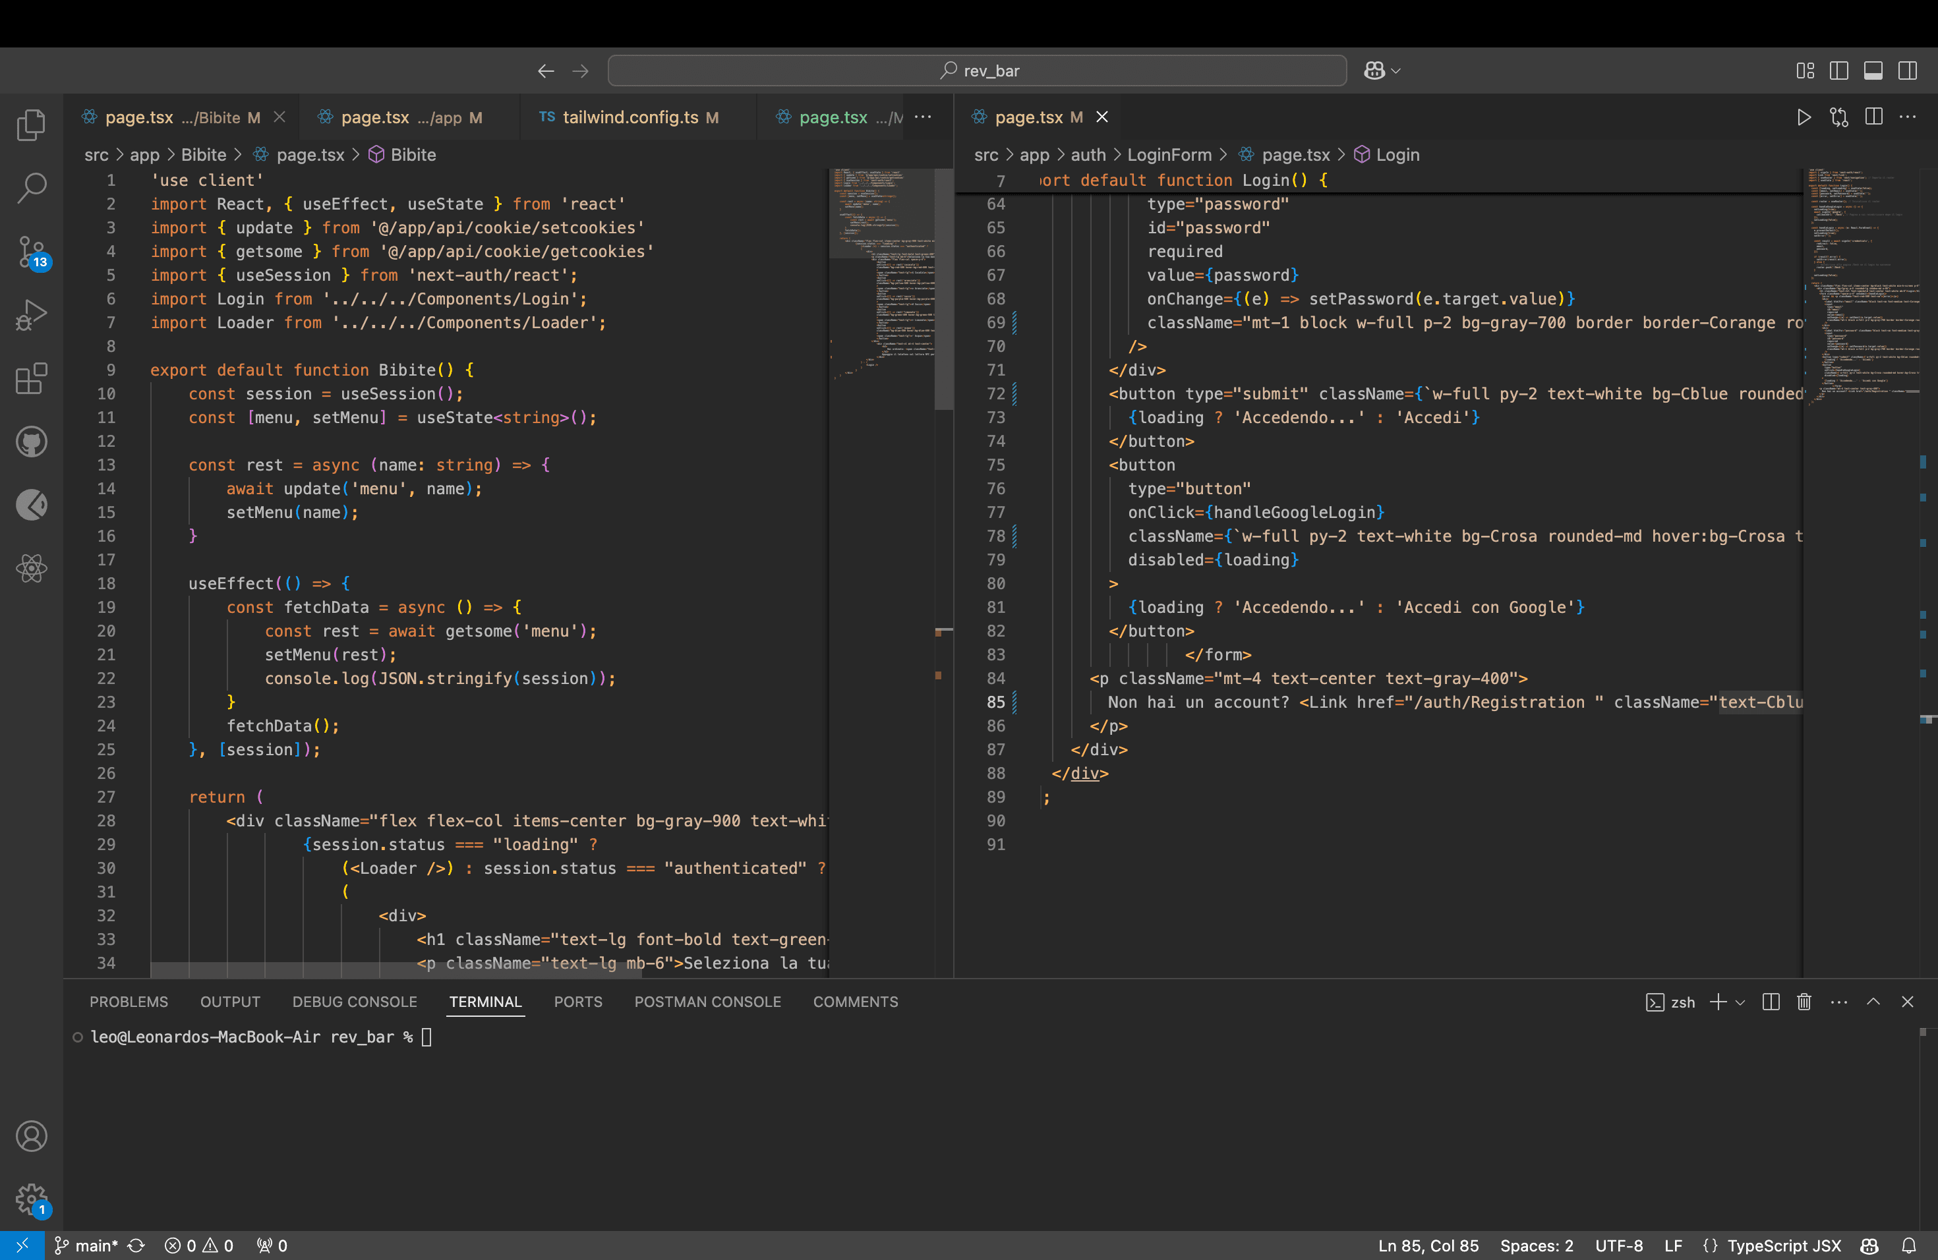Image resolution: width=1938 pixels, height=1260 pixels.
Task: Switch to page.tsx .../app tab
Action: (409, 117)
